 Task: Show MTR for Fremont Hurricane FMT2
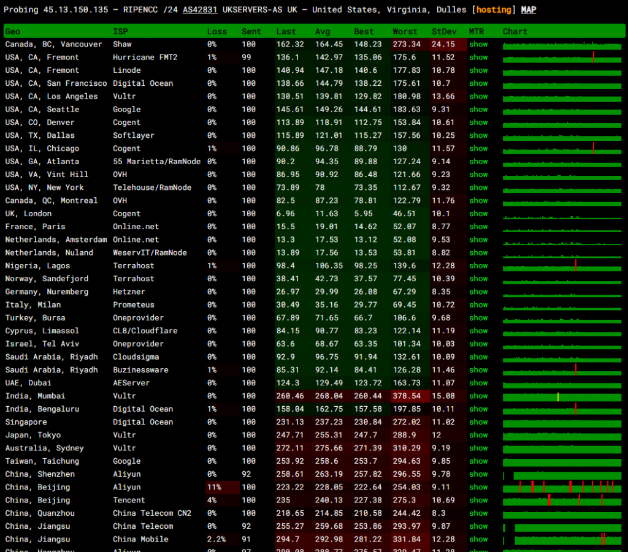coord(478,58)
